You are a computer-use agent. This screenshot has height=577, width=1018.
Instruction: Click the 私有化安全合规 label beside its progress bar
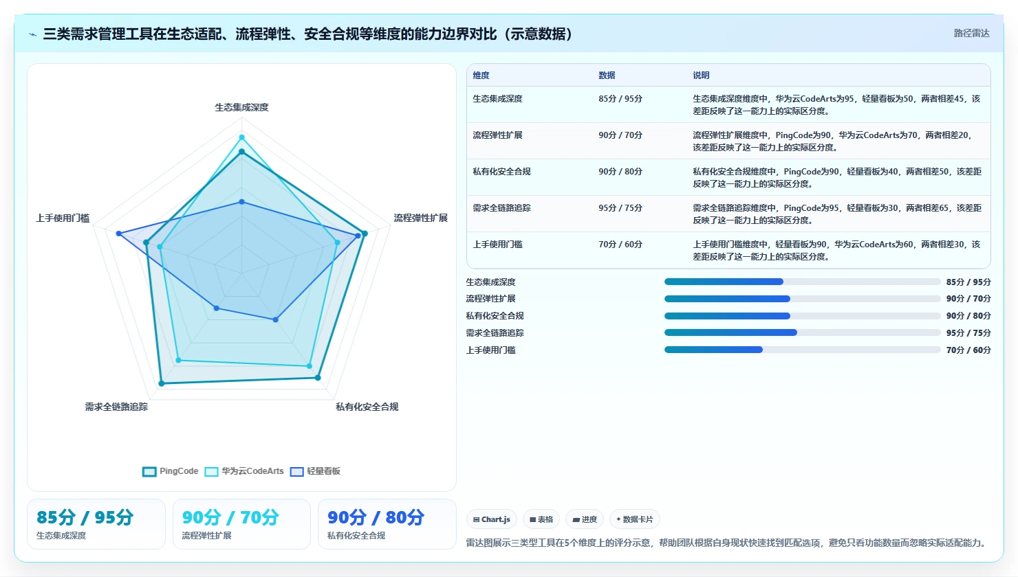[x=495, y=316]
